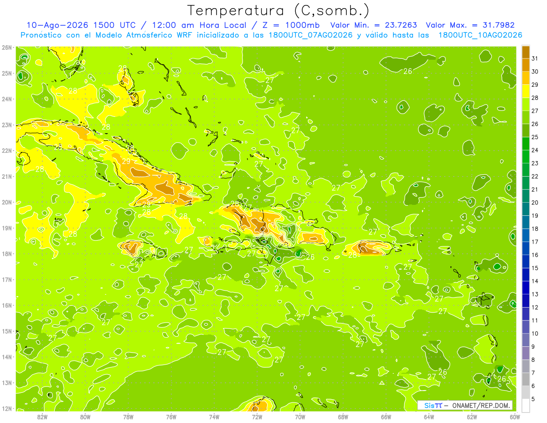The height and width of the screenshot is (423, 547).
Task: Pick the lime swatch between 27 and 28
Action: point(526,104)
